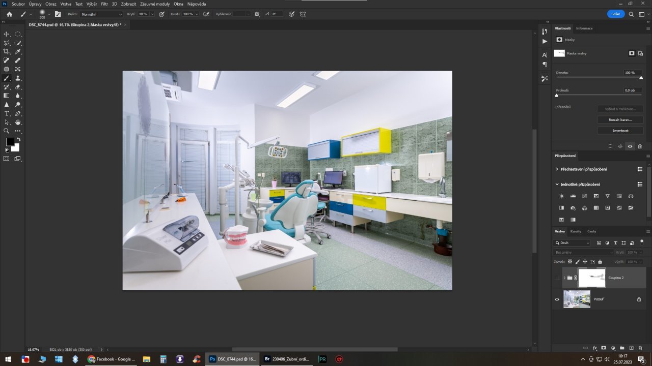652x366 pixels.
Task: Expand the Skupina 2 group
Action: tap(564, 278)
